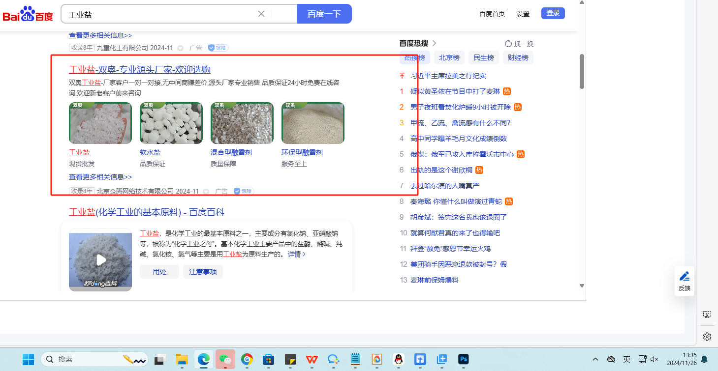Launch Photoshop from the taskbar
718x371 pixels.
coord(463,359)
